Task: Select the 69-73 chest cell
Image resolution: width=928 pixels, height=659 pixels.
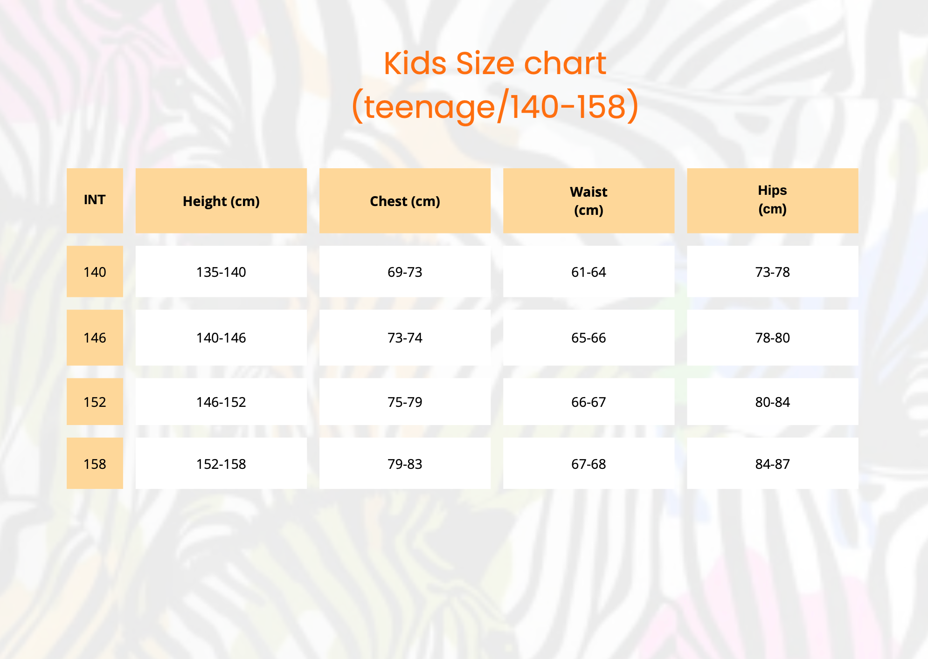Action: click(x=405, y=272)
